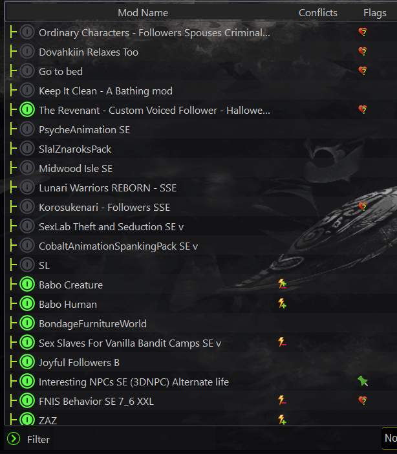The width and height of the screenshot is (397, 454).
Task: Enable the Keep It Clean bathing mod
Action: (27, 91)
